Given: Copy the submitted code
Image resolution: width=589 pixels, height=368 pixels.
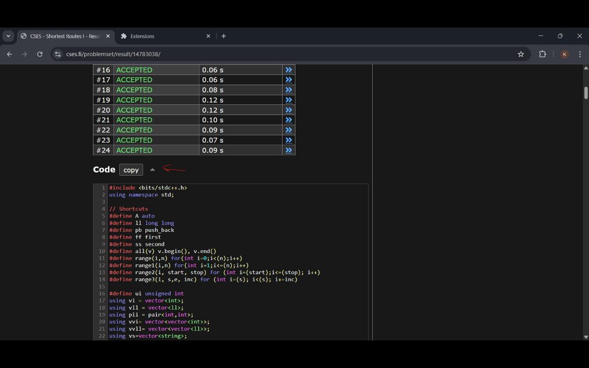Looking at the screenshot, I should 131,170.
